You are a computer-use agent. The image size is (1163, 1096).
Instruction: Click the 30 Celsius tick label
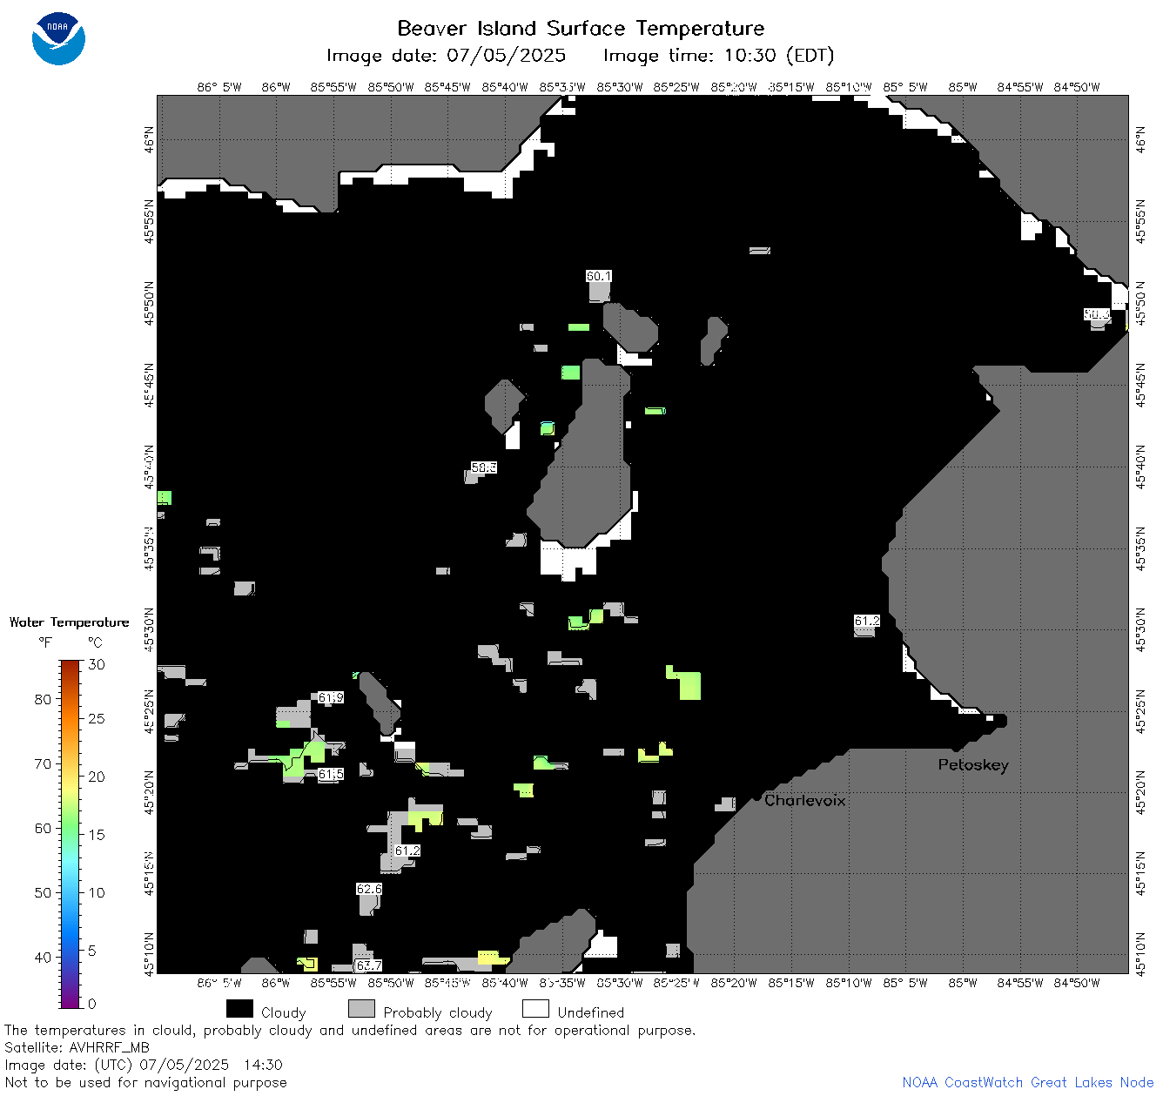tap(97, 664)
